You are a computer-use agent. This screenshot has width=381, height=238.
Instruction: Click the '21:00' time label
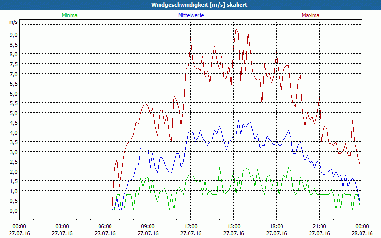[320, 227]
